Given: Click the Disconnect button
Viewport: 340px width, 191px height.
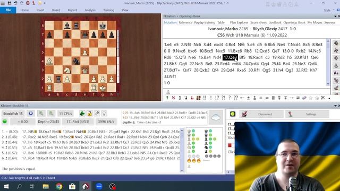Looking at the screenshot, I should tap(261, 114).
